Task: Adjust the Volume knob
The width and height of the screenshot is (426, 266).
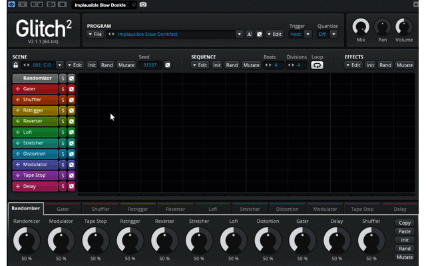Action: click(x=404, y=27)
